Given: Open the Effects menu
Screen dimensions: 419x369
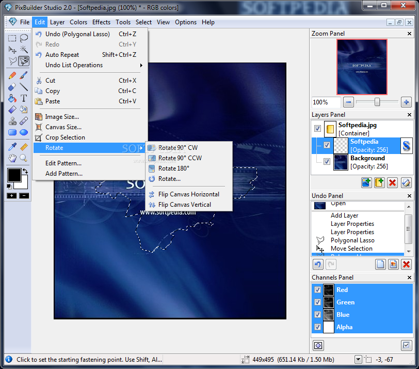Looking at the screenshot, I should pyautogui.click(x=101, y=22).
